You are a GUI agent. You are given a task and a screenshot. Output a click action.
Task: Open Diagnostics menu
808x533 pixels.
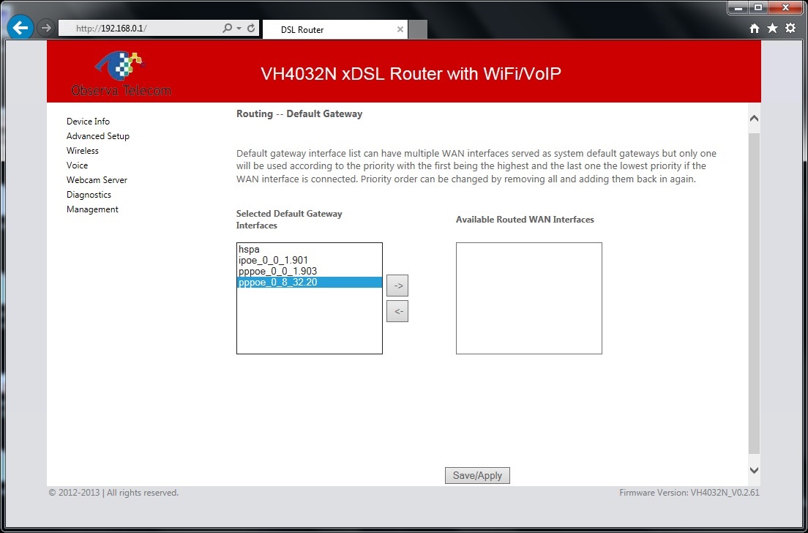(x=89, y=194)
